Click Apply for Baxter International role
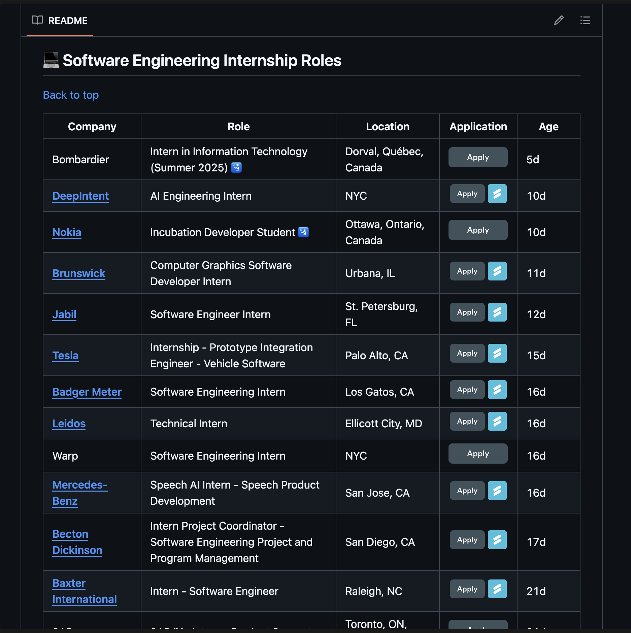The image size is (631, 633). coord(467,589)
